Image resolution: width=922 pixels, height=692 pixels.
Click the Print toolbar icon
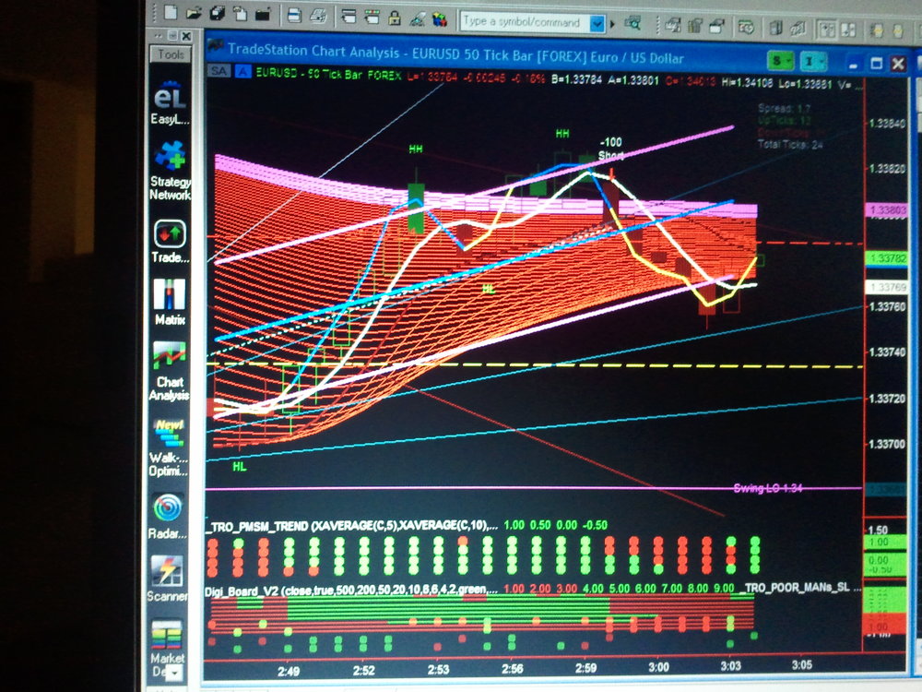(x=294, y=16)
